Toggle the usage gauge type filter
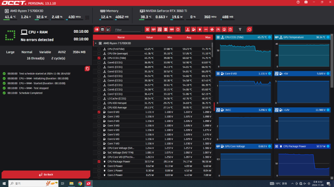 (224, 30)
